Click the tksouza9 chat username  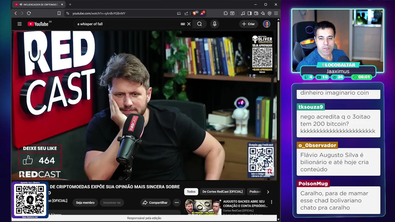click(x=310, y=107)
